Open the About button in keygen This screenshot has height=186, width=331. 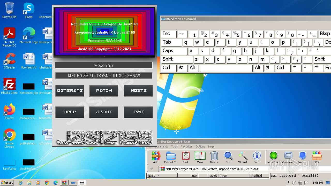click(x=104, y=112)
